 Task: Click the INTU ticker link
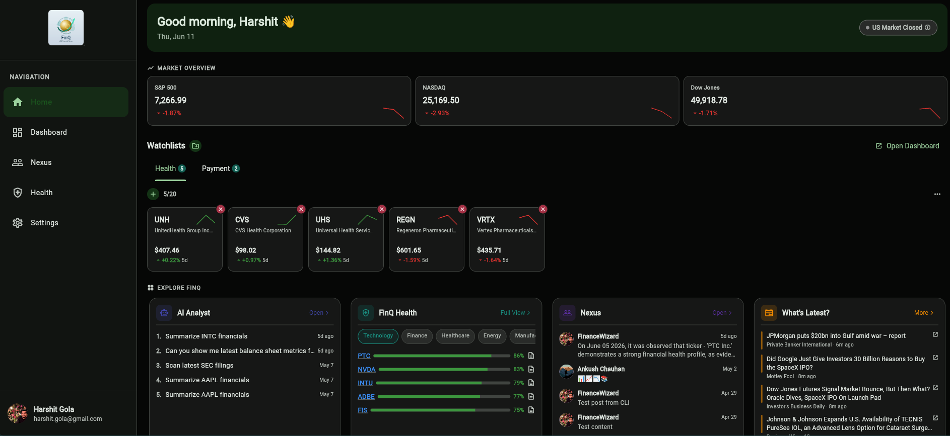coord(365,383)
